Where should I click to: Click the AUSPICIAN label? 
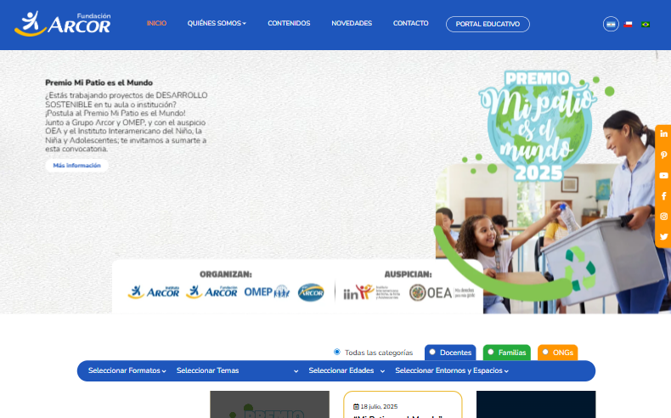tap(408, 274)
